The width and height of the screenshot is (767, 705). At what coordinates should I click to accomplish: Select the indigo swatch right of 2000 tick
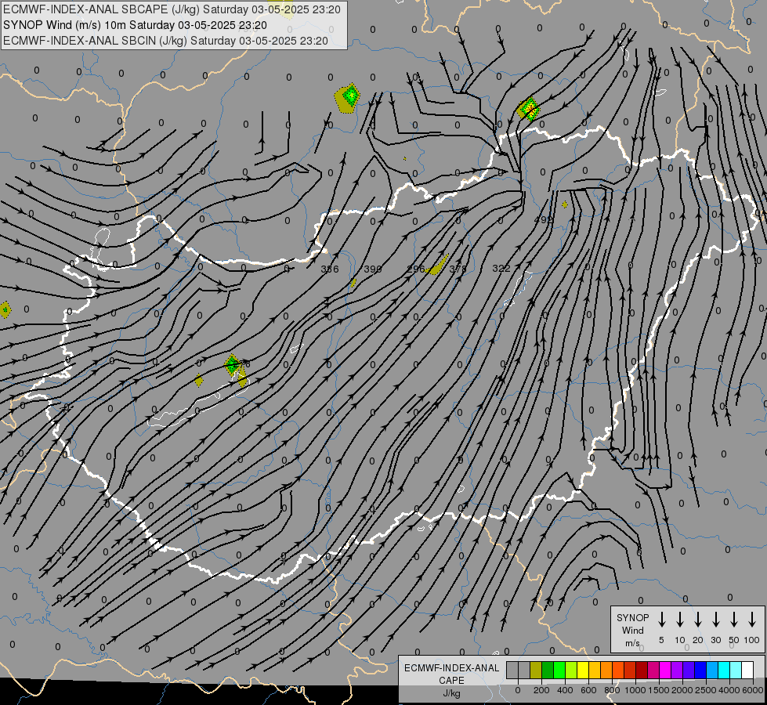(689, 671)
